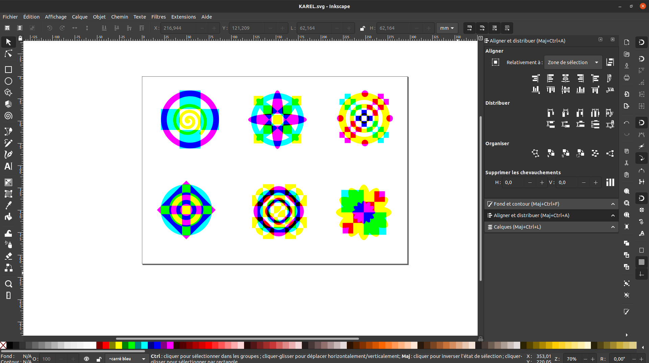This screenshot has height=363, width=649.
Task: Open the 'Zone de sélection' dropdown
Action: coord(573,62)
